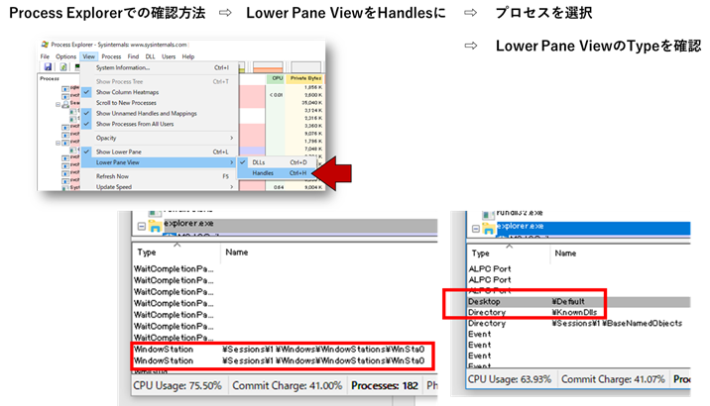Click Commit Charge: 41.00% in status bar

click(288, 385)
